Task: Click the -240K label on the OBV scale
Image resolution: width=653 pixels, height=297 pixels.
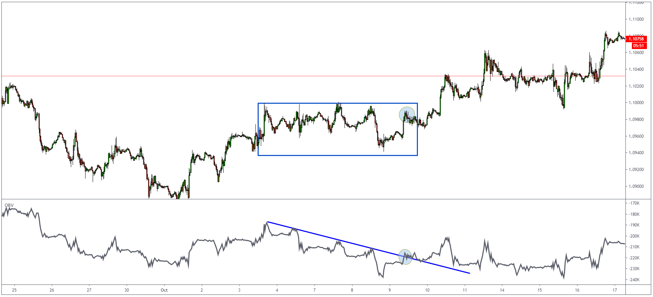Action: pyautogui.click(x=634, y=280)
